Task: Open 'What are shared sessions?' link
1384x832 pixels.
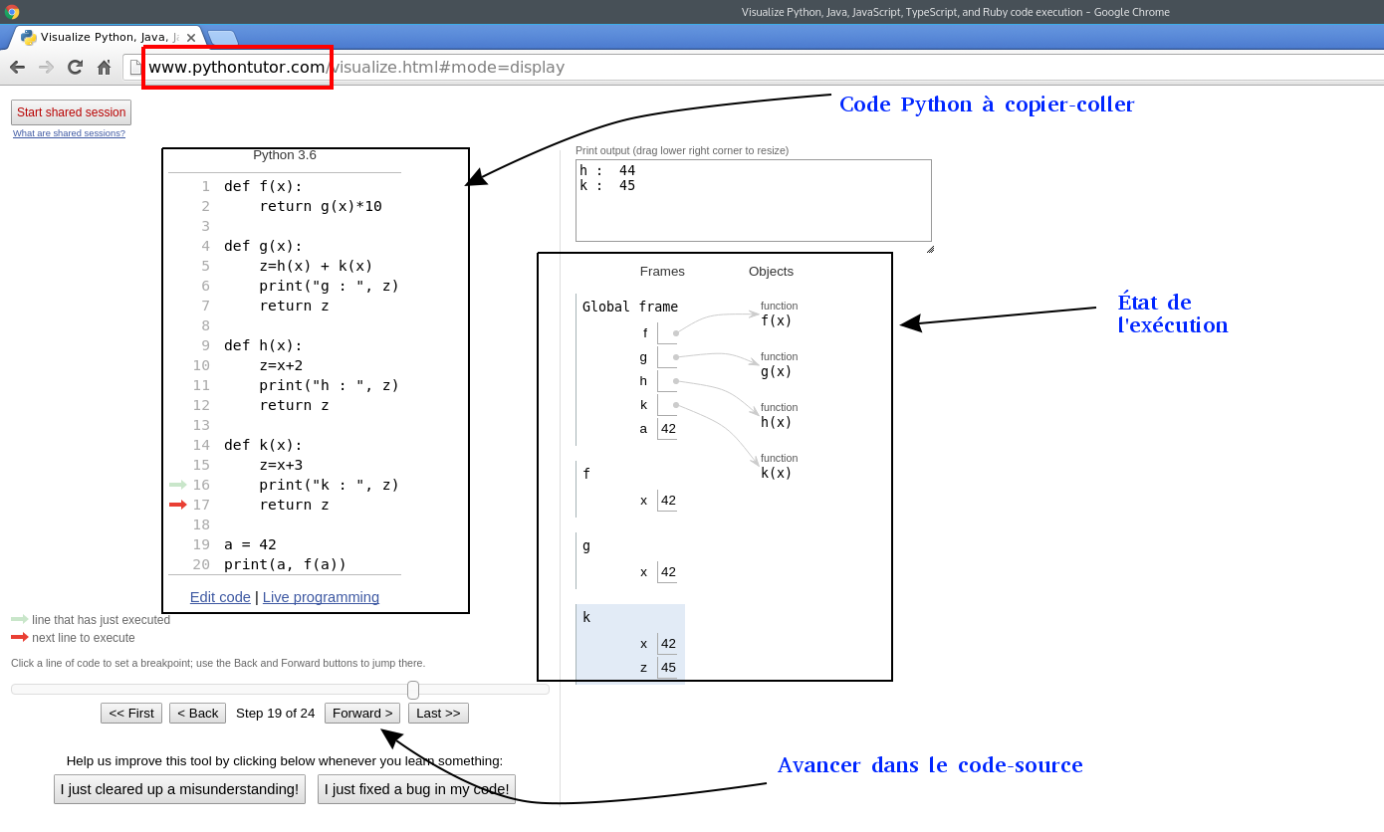Action: click(x=69, y=133)
